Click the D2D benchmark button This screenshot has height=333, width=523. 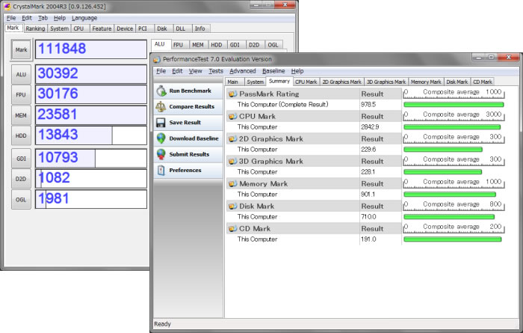pos(21,179)
